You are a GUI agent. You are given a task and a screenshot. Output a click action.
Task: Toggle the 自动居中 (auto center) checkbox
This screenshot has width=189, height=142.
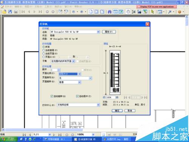pyautogui.click(x=77, y=96)
